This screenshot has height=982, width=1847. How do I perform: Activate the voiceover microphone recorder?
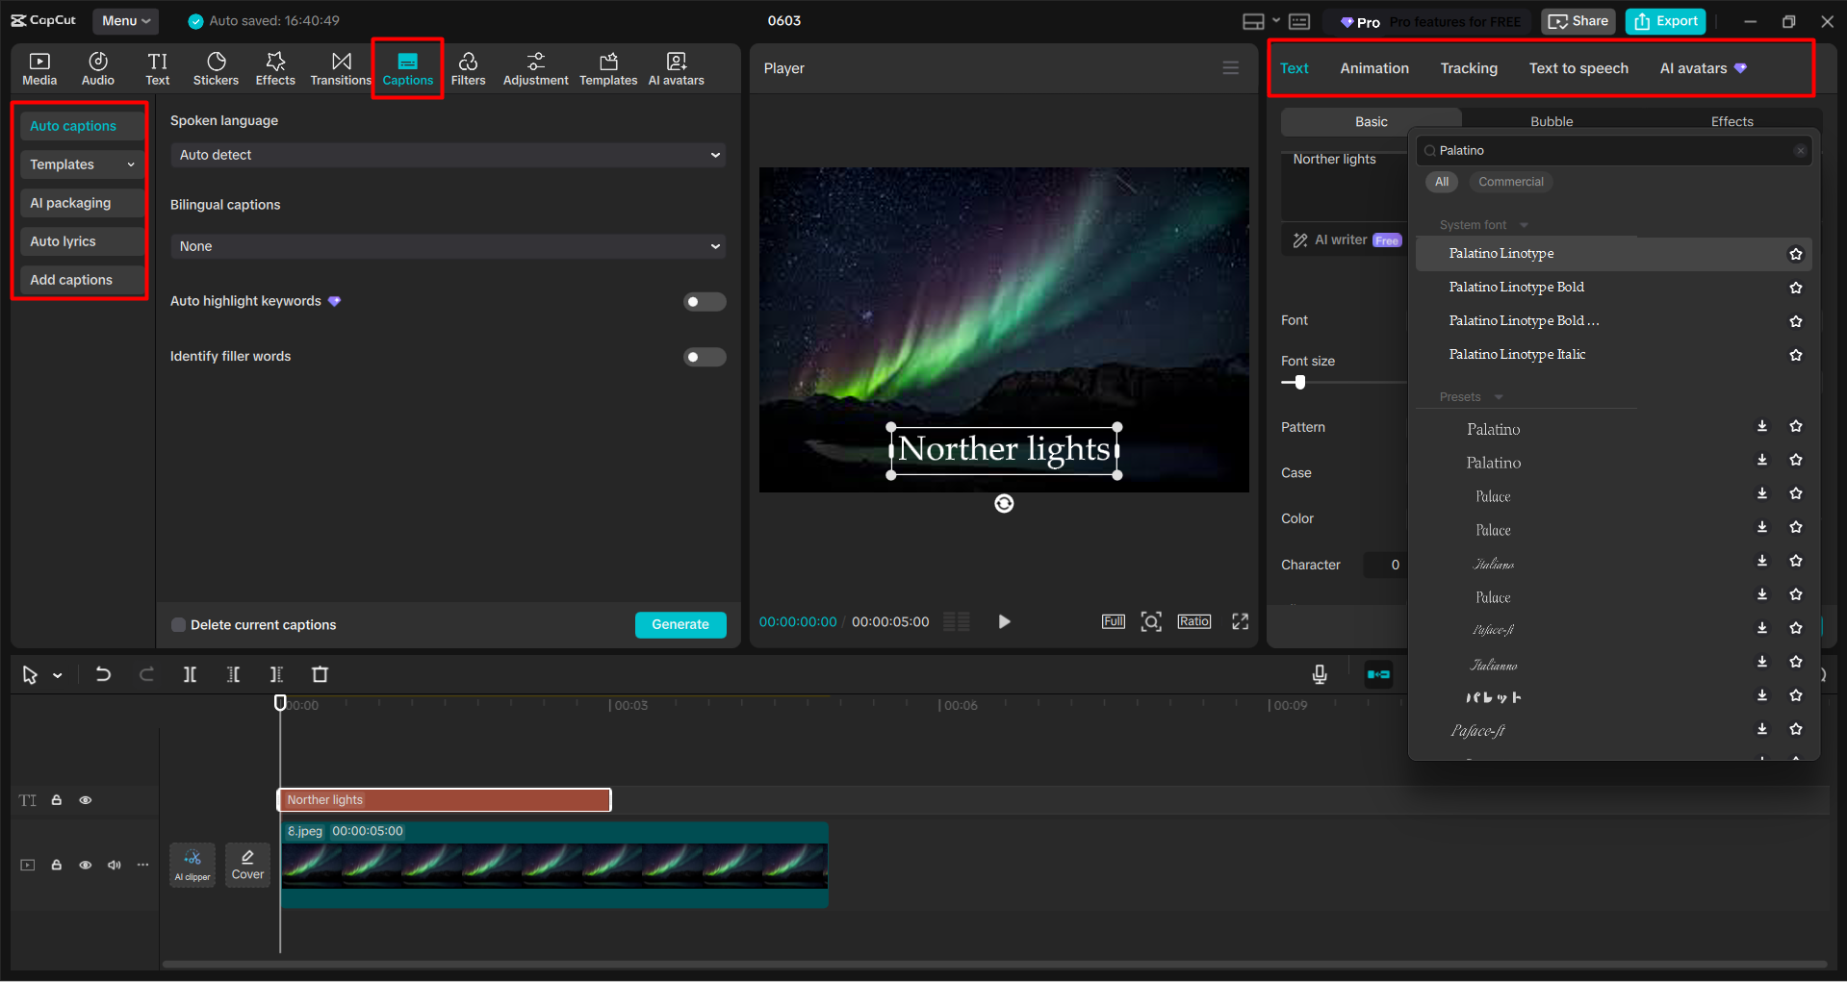(x=1319, y=674)
